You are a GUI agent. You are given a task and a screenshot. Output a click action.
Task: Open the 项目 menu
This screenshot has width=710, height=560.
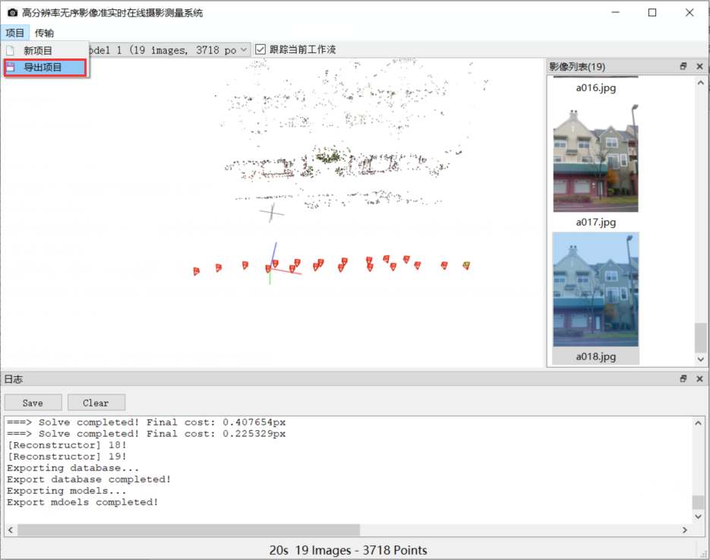(14, 33)
